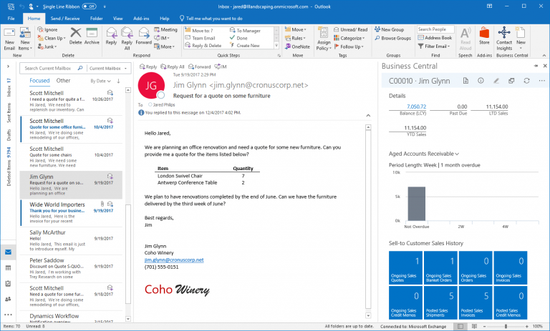This screenshot has width=550, height=331.
Task: Send to OneNote
Action: coord(297,46)
